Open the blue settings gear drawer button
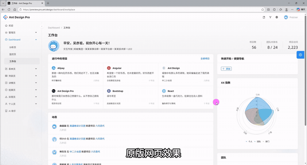Image resolution: width=307 pixels, height=165 pixels. (x=300, y=55)
